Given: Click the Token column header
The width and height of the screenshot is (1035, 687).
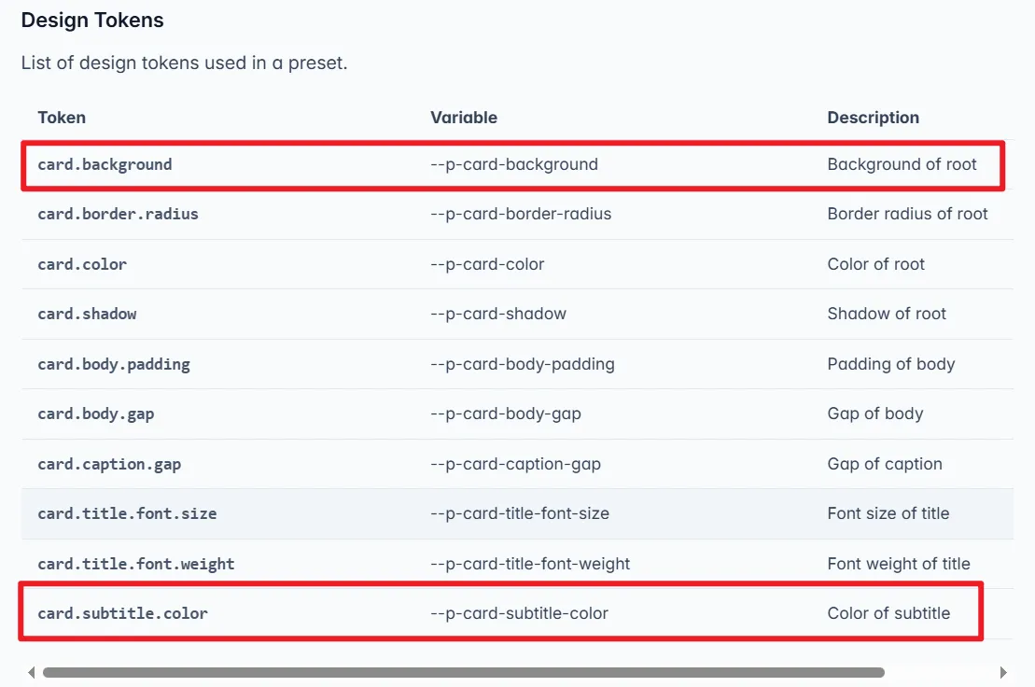Looking at the screenshot, I should (62, 118).
